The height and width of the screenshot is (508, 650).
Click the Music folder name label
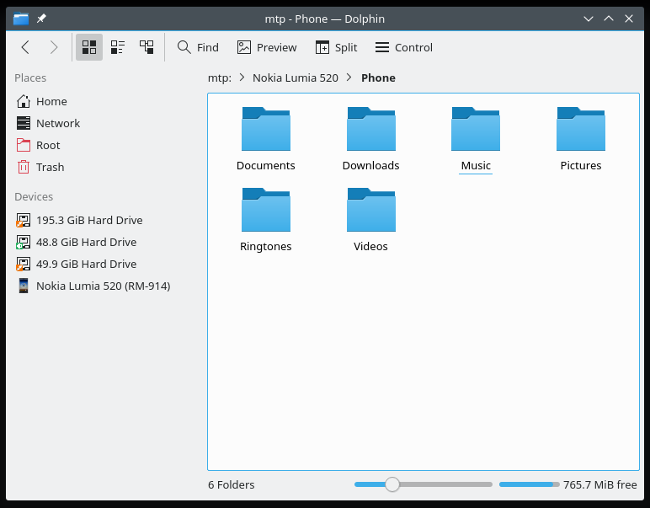tap(476, 165)
